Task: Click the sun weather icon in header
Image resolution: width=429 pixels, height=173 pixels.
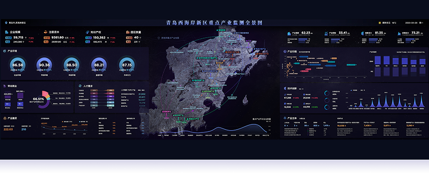Action: point(380,23)
